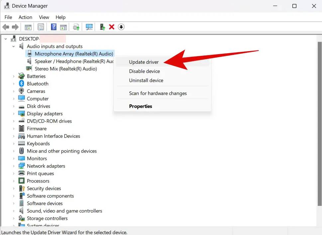The image size is (322, 235).
Task: Click the Action pane toolbar icon
Action: (x=63, y=27)
